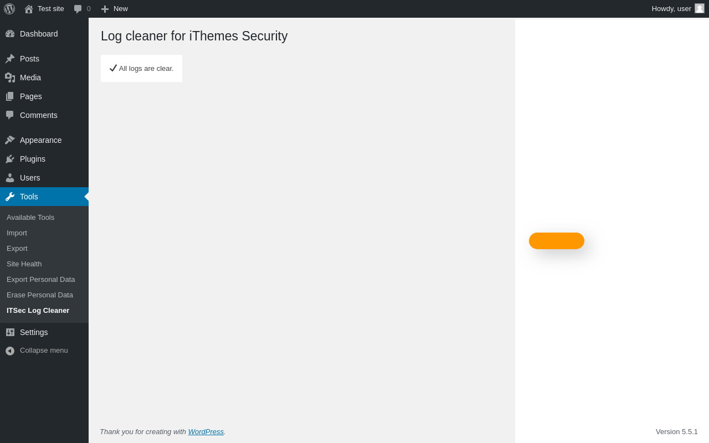Select ITSec Log Cleaner submenu item
Screen dimensions: 709x443
[x=38, y=311]
